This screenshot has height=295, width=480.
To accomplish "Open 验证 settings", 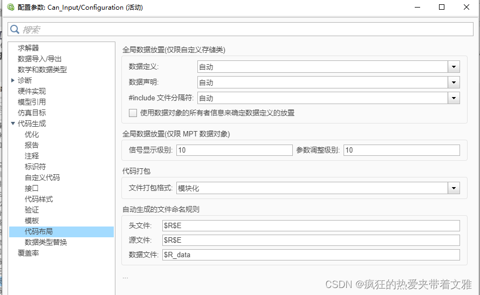I will [x=32, y=210].
